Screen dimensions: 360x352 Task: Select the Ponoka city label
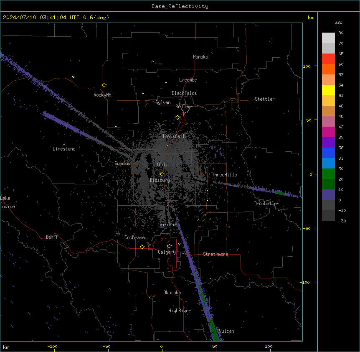[200, 57]
